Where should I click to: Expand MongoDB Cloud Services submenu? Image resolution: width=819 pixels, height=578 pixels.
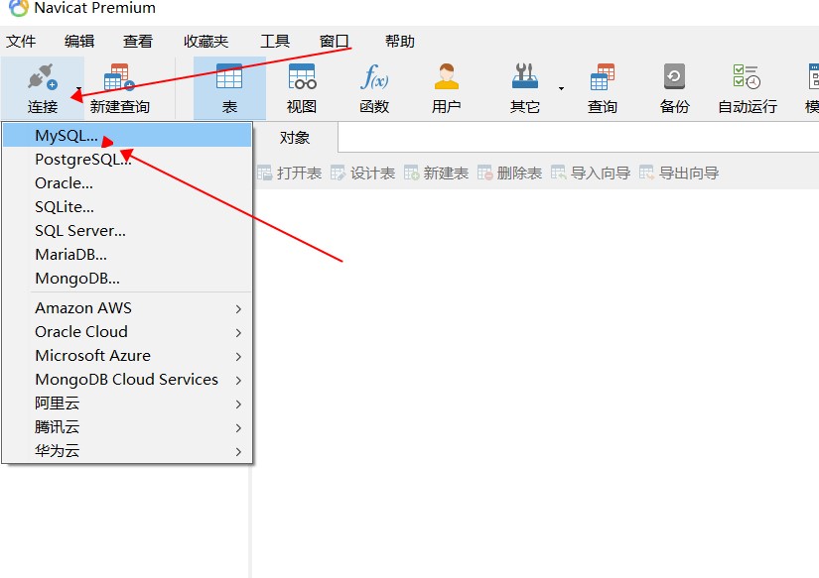[127, 380]
